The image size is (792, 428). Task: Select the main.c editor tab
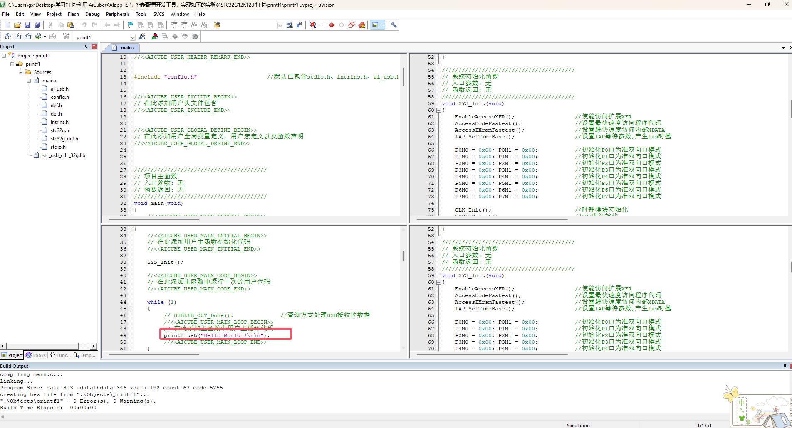125,48
